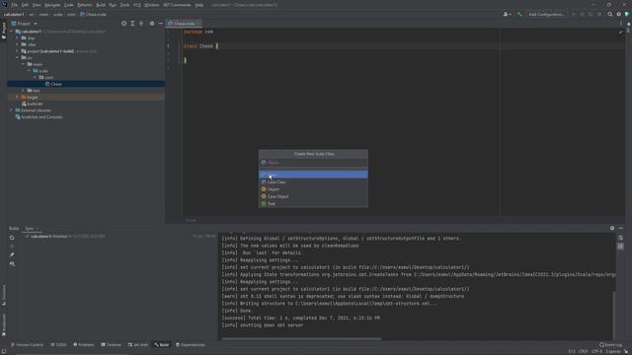This screenshot has height=355, width=632.
Task: Open the Navigate menu
Action: [52, 5]
